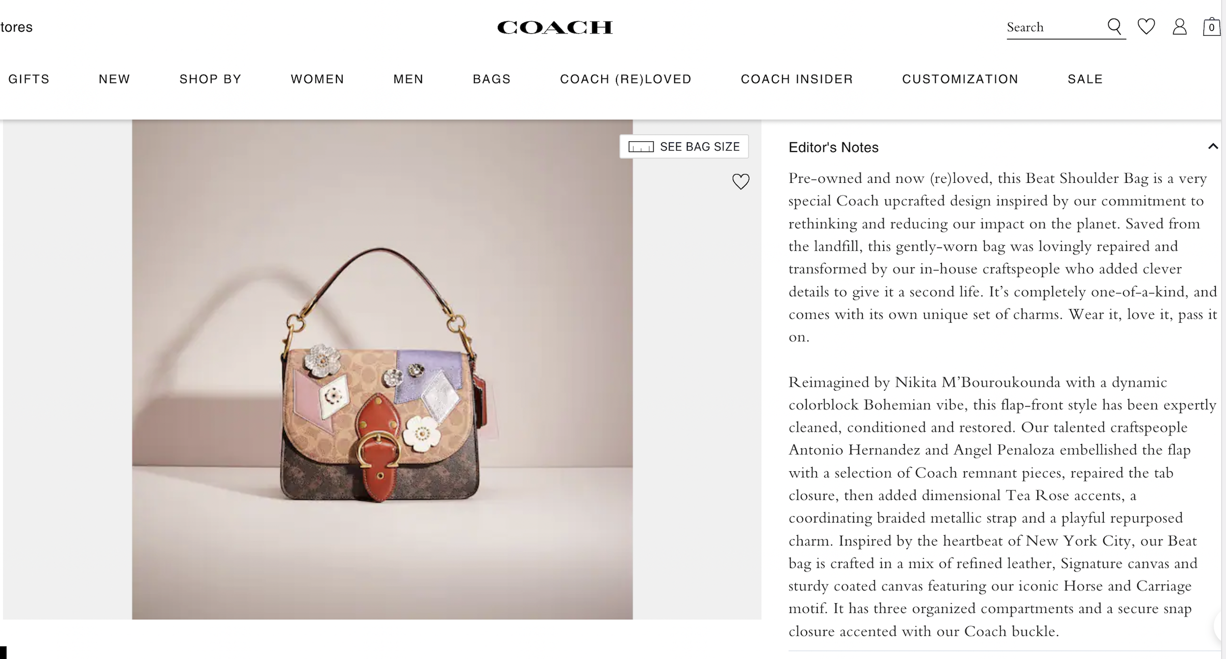Click the Editor's Notes heading
Image resolution: width=1226 pixels, height=659 pixels.
pos(833,147)
